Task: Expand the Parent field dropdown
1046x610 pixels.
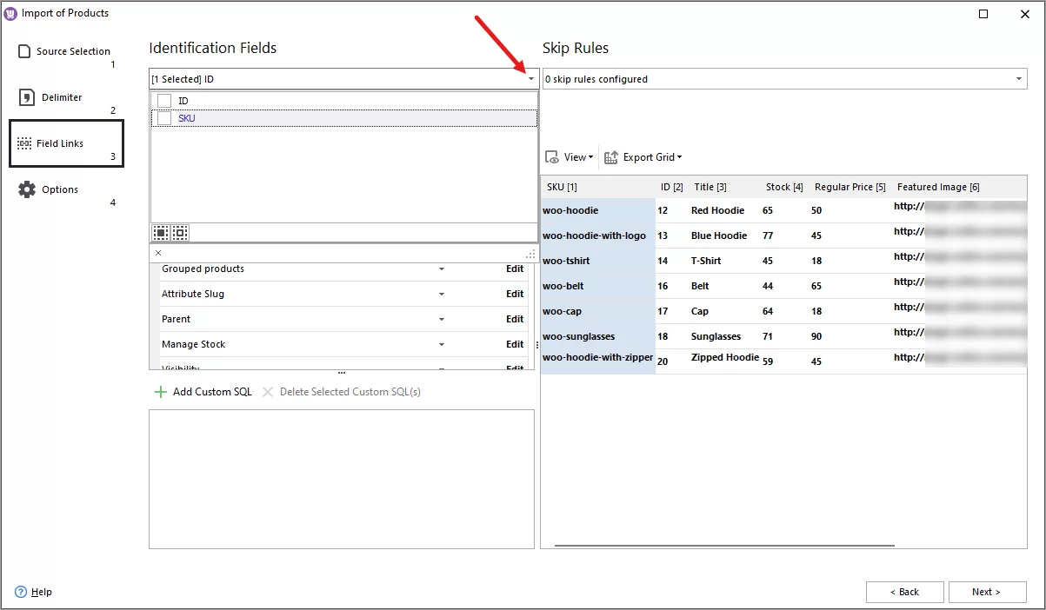Action: 441,319
